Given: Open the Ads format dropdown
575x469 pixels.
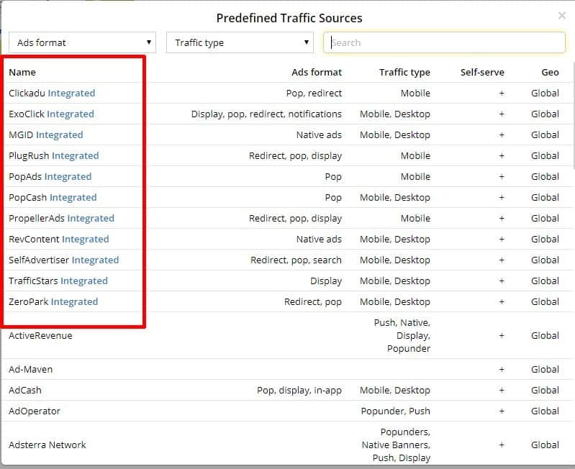Looking at the screenshot, I should pos(83,42).
